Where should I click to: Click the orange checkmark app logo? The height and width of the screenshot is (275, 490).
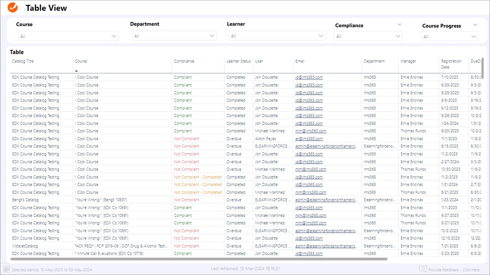(x=13, y=8)
